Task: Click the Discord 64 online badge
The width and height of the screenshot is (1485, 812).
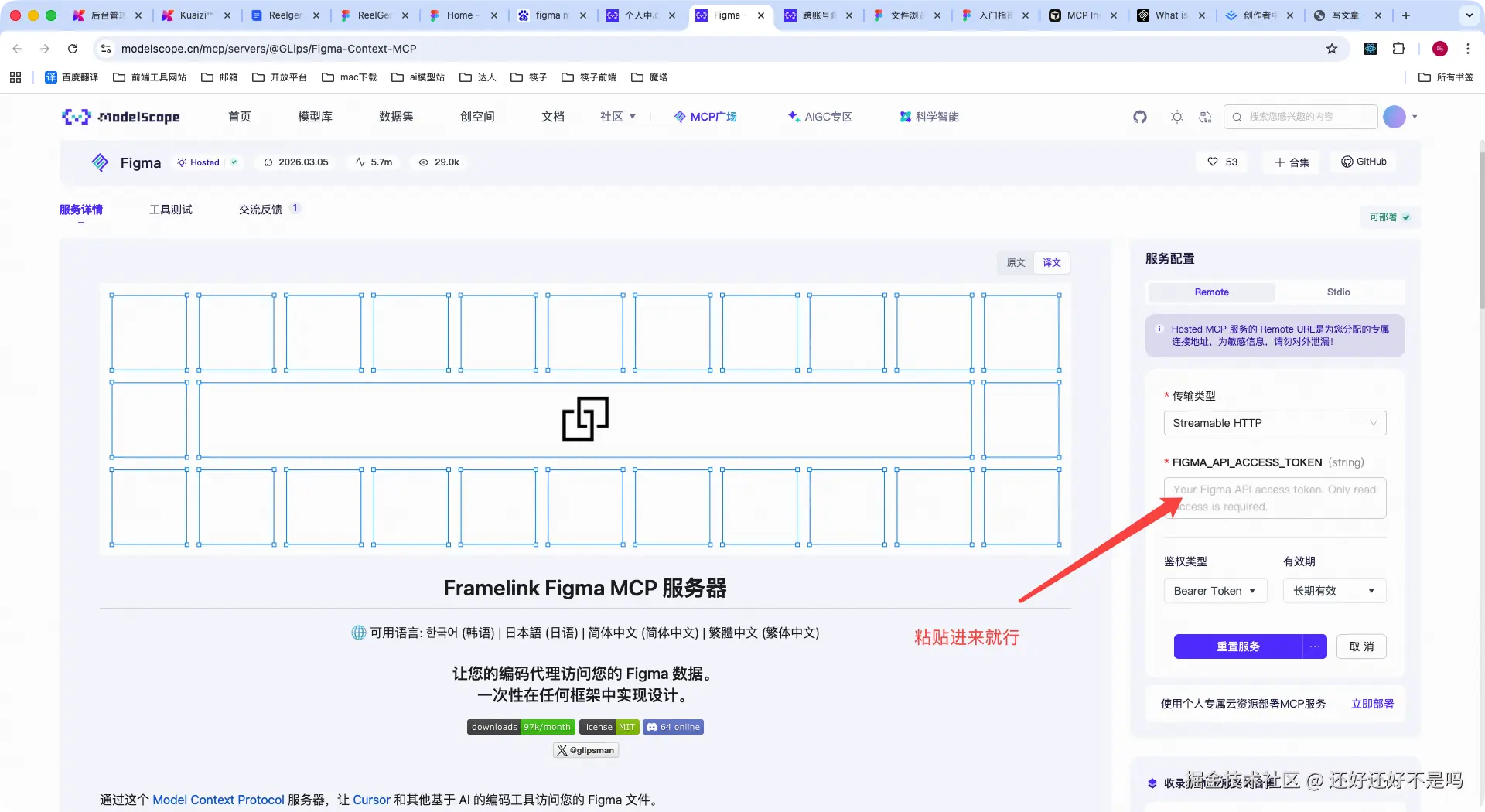Action: pyautogui.click(x=673, y=727)
